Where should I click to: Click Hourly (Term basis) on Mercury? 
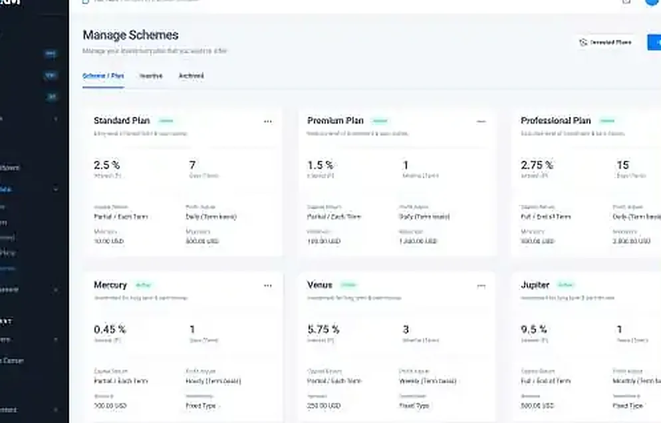[213, 381]
